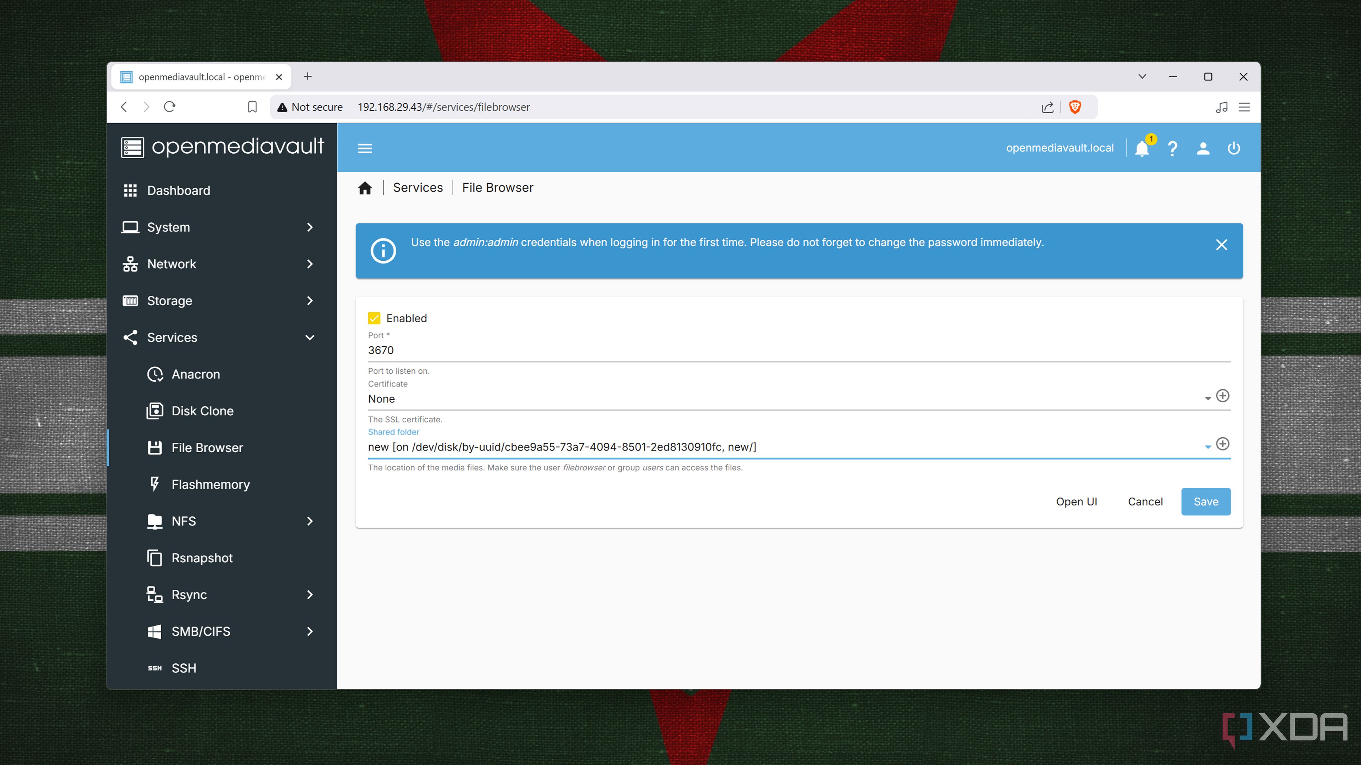Click the Save button
The height and width of the screenshot is (765, 1361).
pos(1206,501)
